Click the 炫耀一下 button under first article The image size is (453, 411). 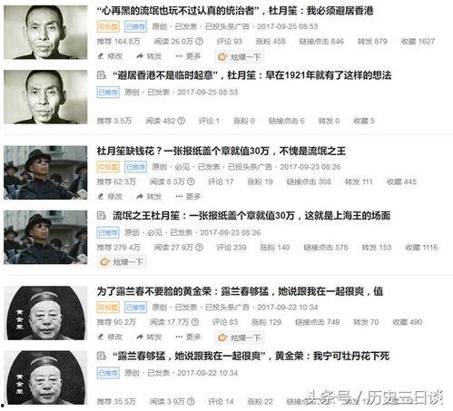coord(239,57)
